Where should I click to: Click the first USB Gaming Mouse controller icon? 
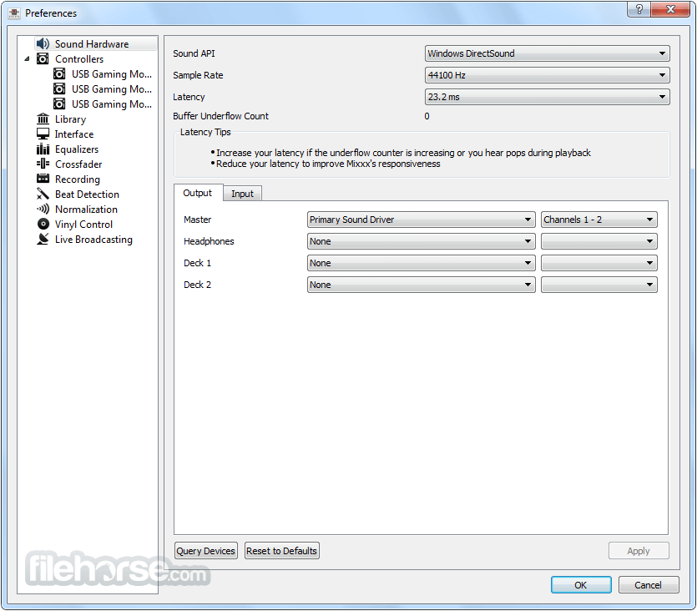[59, 73]
